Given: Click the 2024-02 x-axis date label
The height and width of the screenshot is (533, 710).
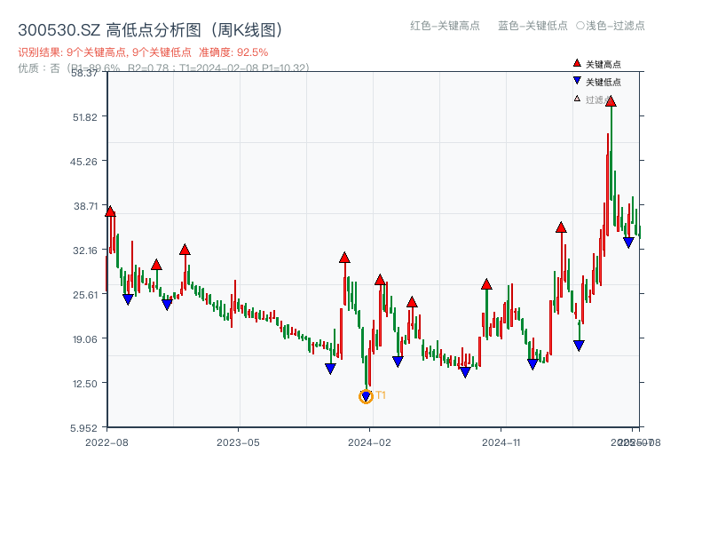Looking at the screenshot, I should (369, 442).
